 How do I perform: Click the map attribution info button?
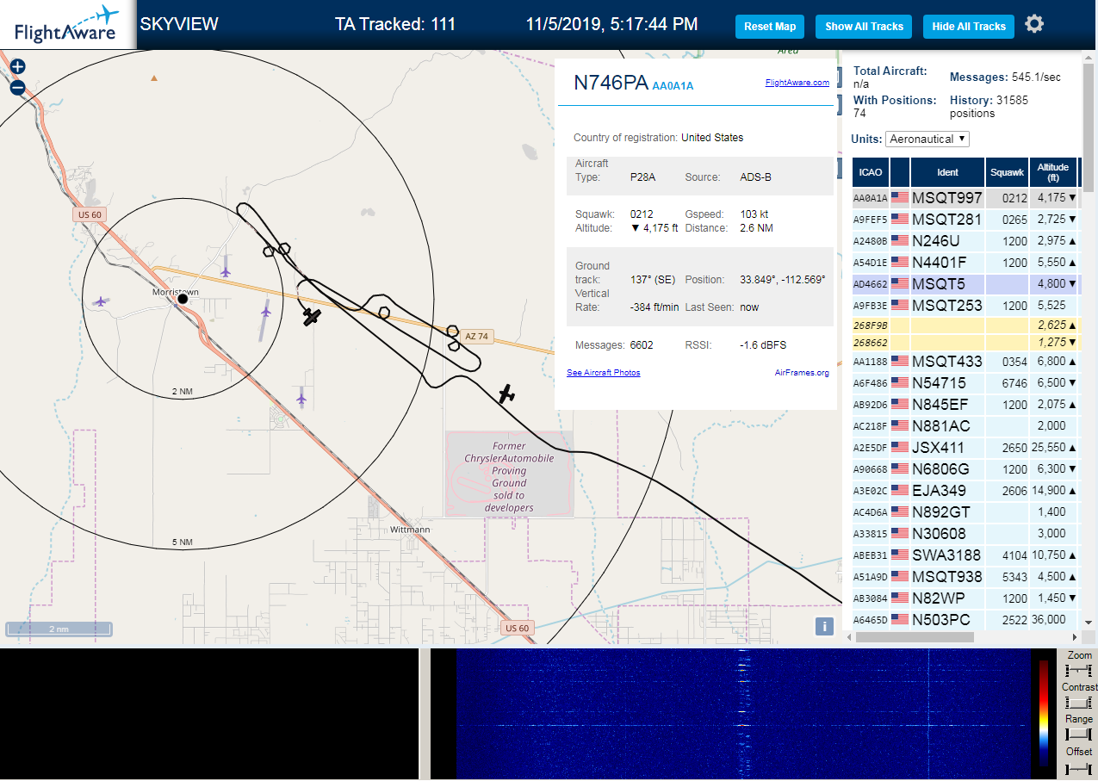point(825,626)
